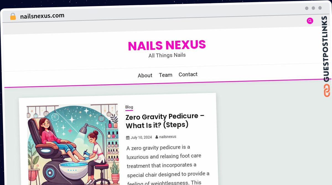Viewport: 332px width, 185px height.
Task: Open the Zero Gravity Pedicure article title
Action: (165, 121)
